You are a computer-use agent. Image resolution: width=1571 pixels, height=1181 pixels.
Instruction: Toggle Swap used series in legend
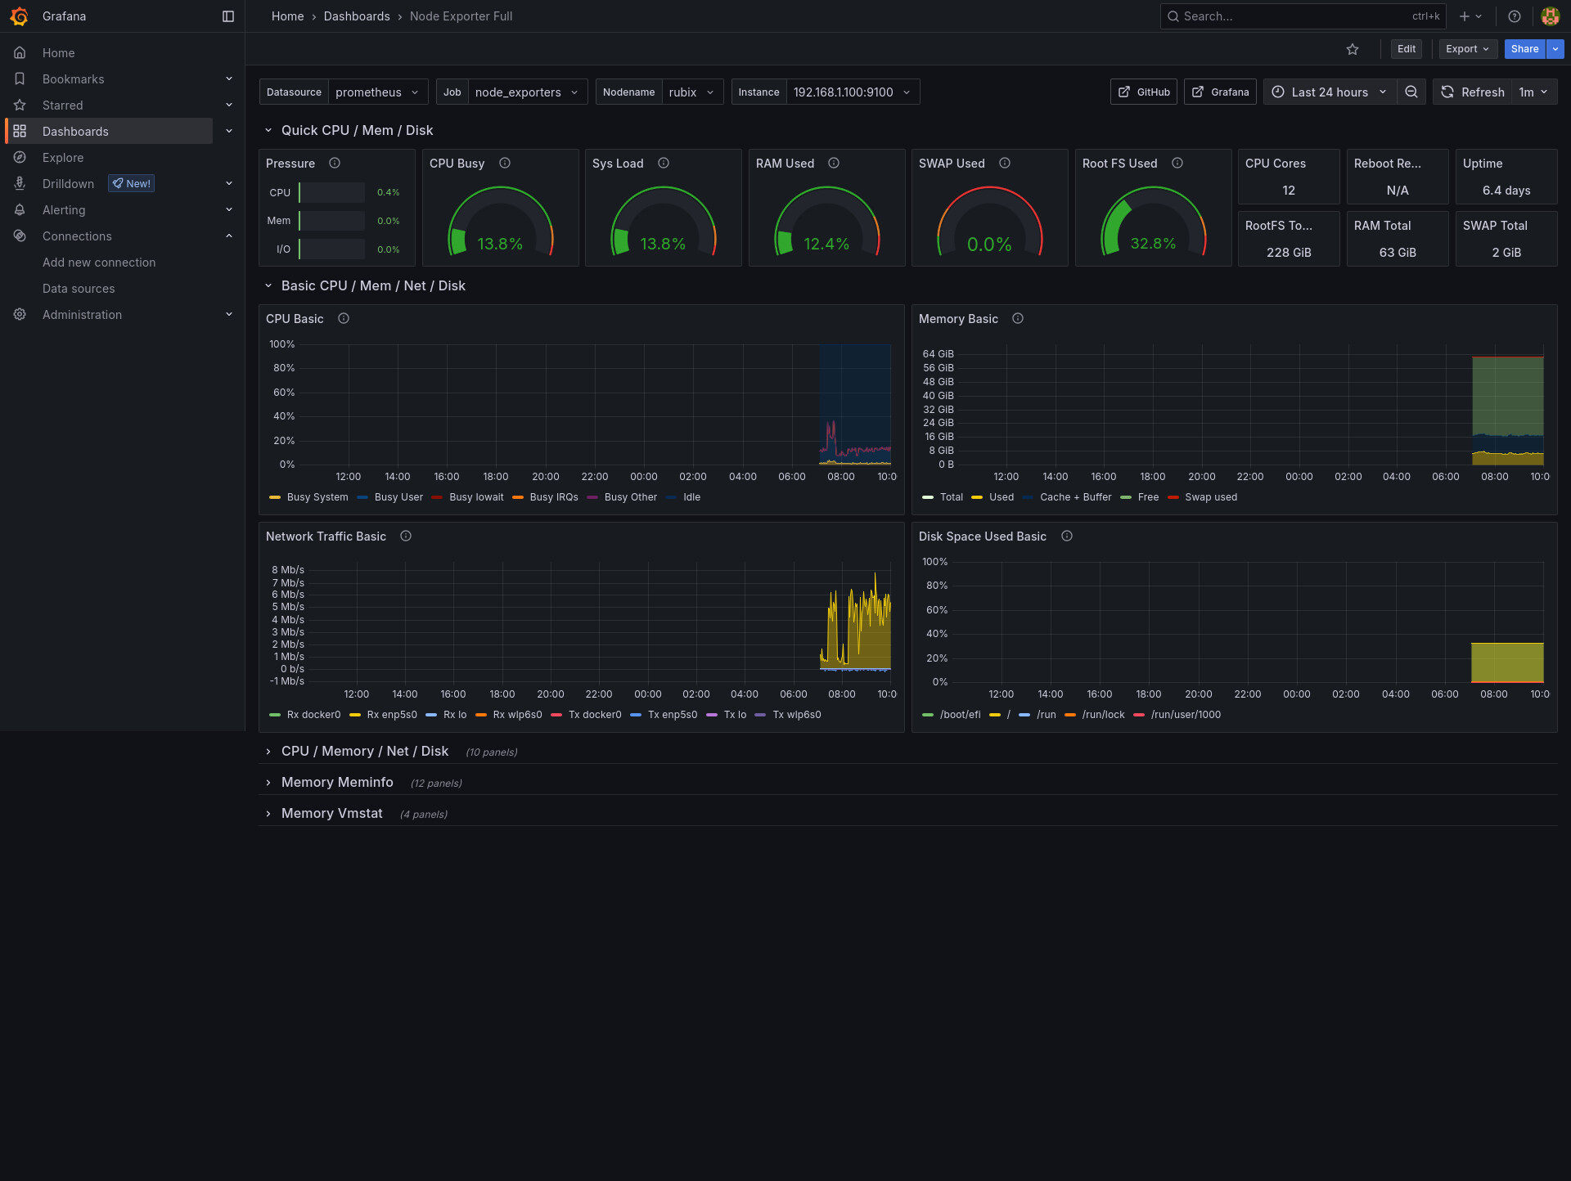coord(1210,497)
